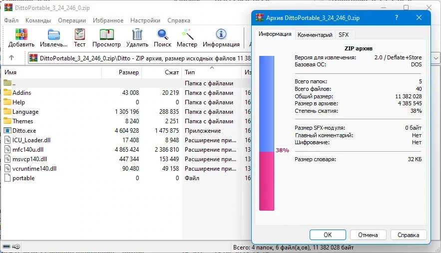Click the Добавить (Add) toolbar icon

pos(21,34)
